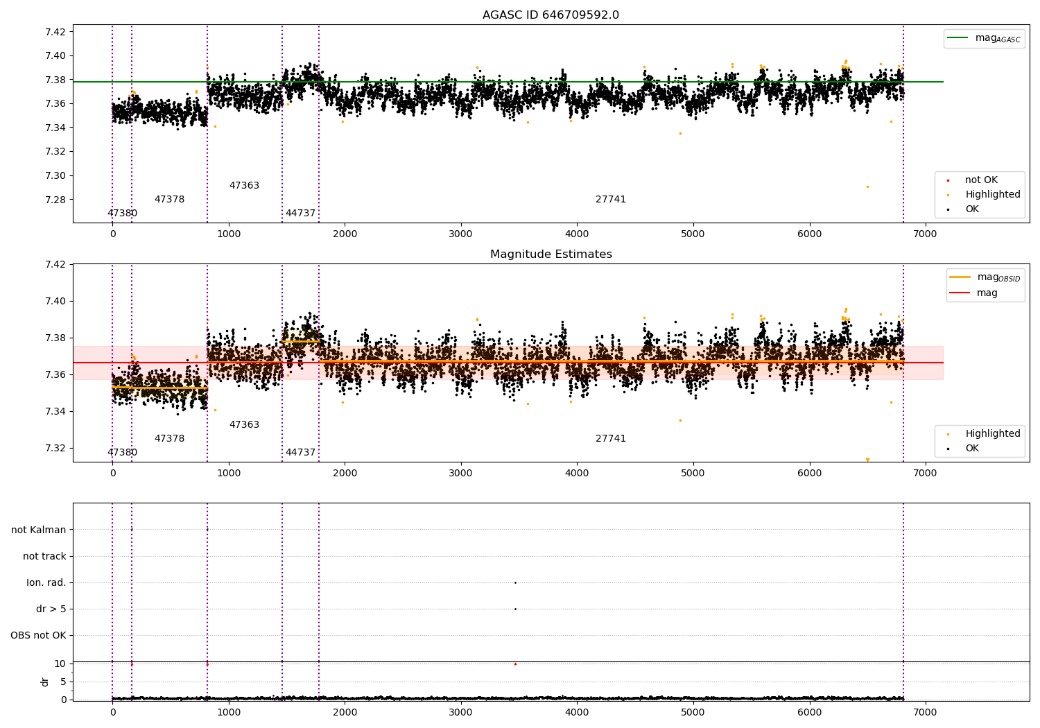
Task: Click the orange line sample beside mag OBSID legend
Action: click(x=960, y=277)
